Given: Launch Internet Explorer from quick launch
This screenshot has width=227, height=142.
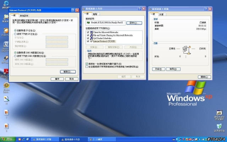Looking at the screenshot, I should click(x=24, y=140).
